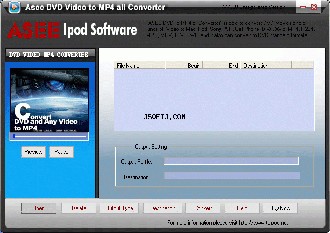The image size is (330, 233).
Task: Minimize the converter window
Action: [303, 7]
